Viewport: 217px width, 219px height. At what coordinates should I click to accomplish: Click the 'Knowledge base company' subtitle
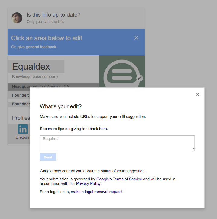(x=35, y=77)
